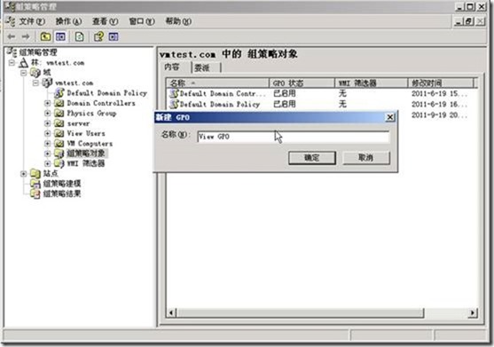Expand the Physics Group node
Image resolution: width=494 pixels, height=347 pixels.
(x=48, y=113)
